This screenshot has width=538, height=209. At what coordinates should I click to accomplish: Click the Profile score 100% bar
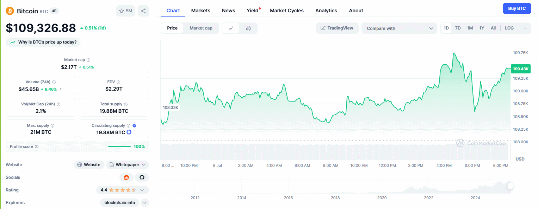pos(119,146)
